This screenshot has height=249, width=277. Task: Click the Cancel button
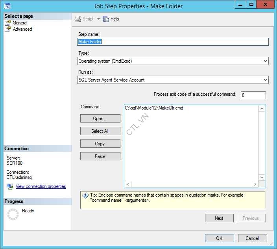252,238
